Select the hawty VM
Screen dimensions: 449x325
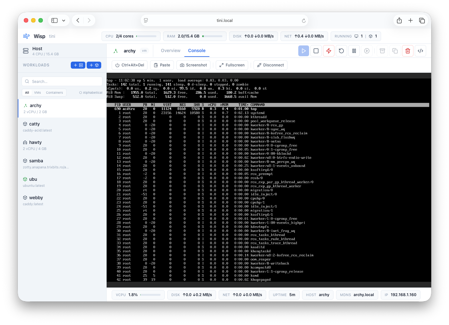[x=62, y=145]
